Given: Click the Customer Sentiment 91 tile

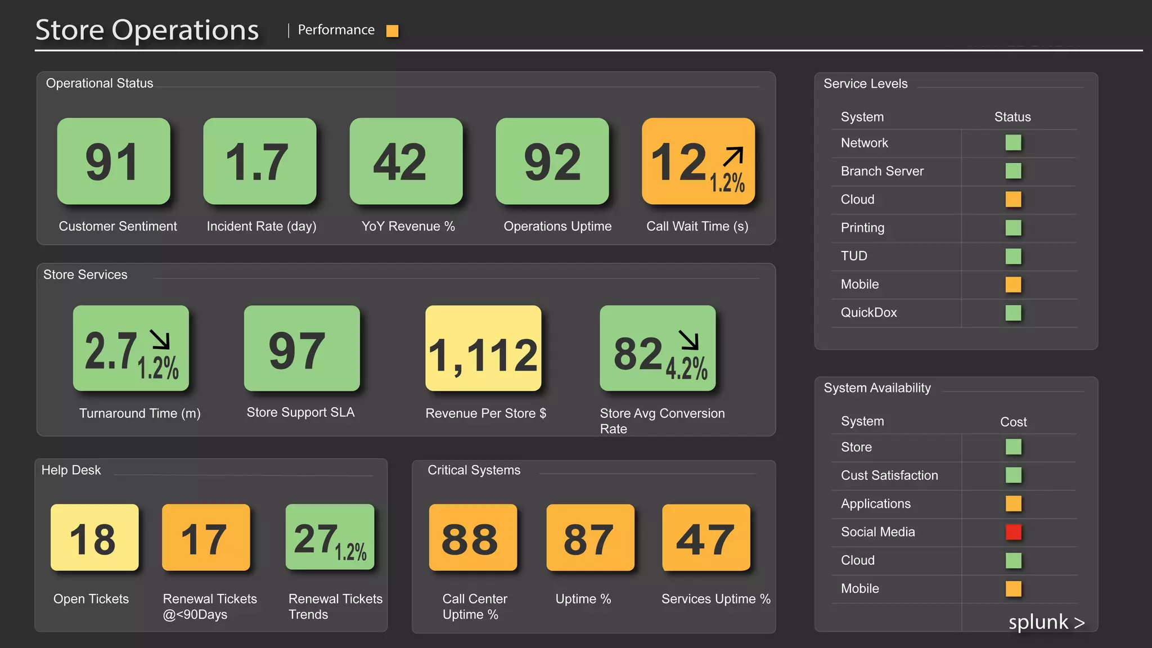Looking at the screenshot, I should point(114,161).
